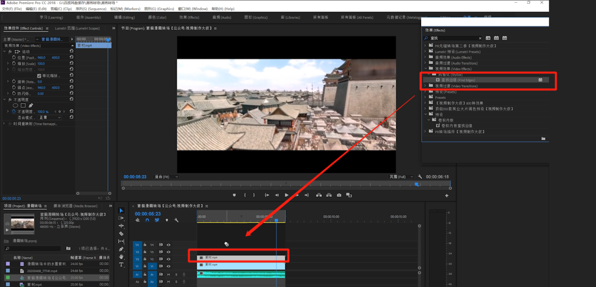Image resolution: width=596 pixels, height=287 pixels.
Task: Reset the Position parameter
Action: pos(71,57)
